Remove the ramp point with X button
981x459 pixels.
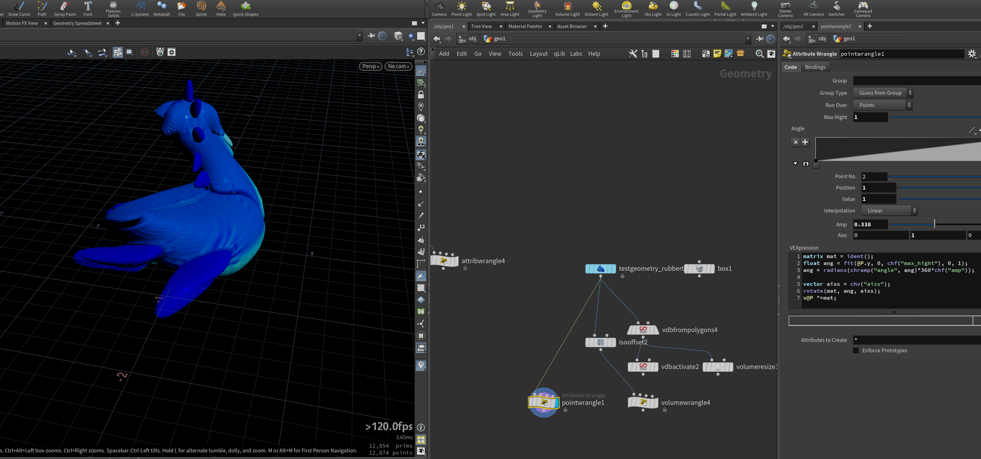795,142
